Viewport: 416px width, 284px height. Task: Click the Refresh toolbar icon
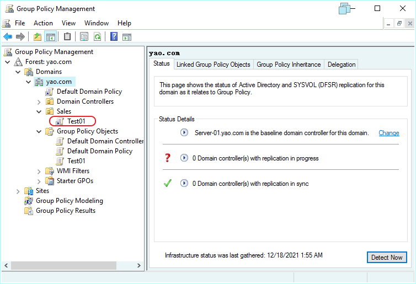tap(97, 37)
